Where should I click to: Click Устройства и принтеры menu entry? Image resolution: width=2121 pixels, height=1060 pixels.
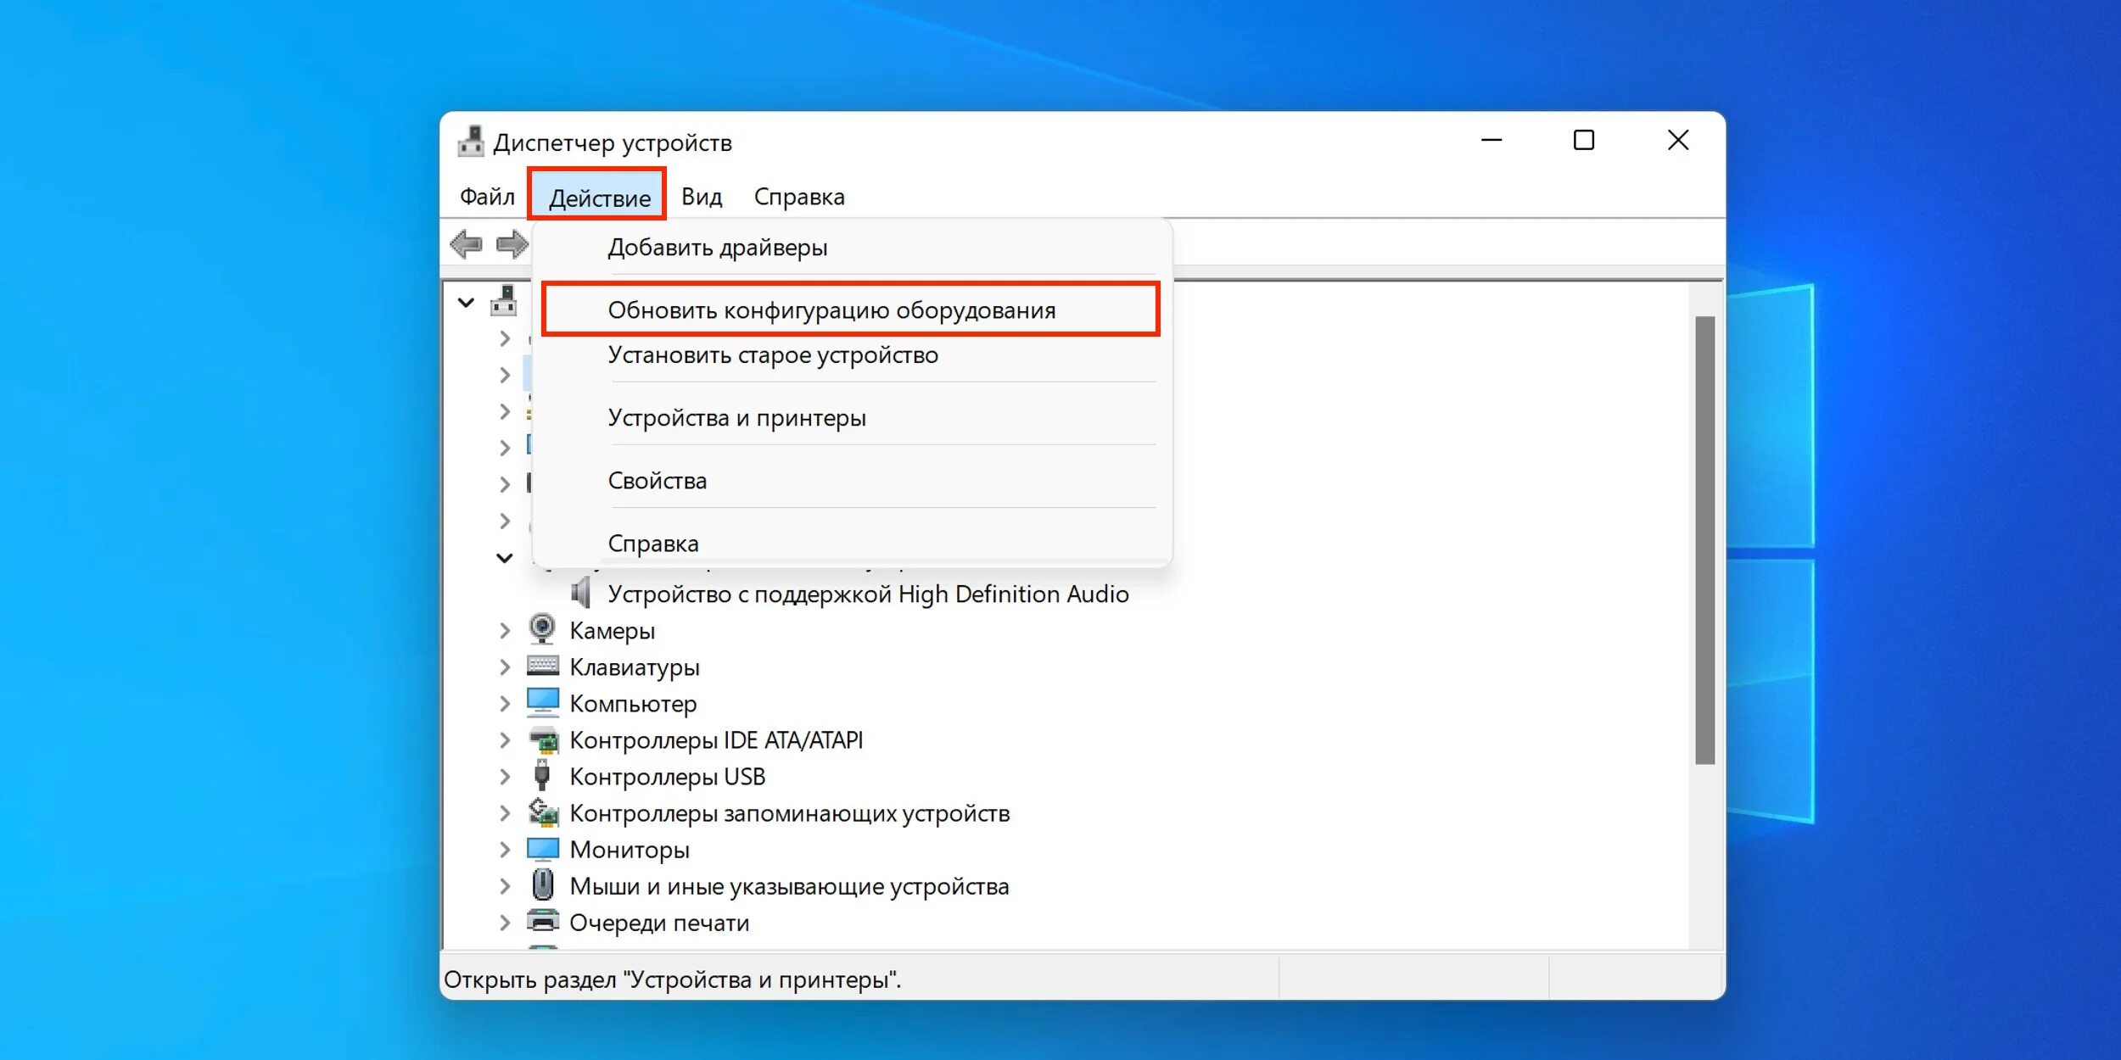pyautogui.click(x=736, y=418)
